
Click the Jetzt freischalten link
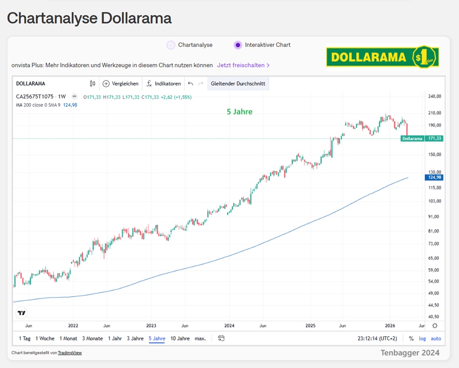point(243,65)
